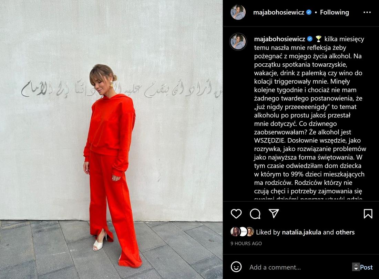379x279 pixels.
Task: Open emoji picker smiley icon
Action: tap(236, 267)
